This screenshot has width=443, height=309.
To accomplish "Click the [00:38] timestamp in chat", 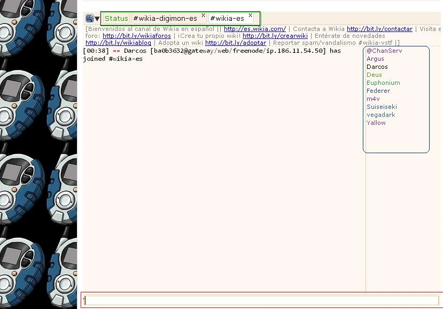I will coord(96,51).
